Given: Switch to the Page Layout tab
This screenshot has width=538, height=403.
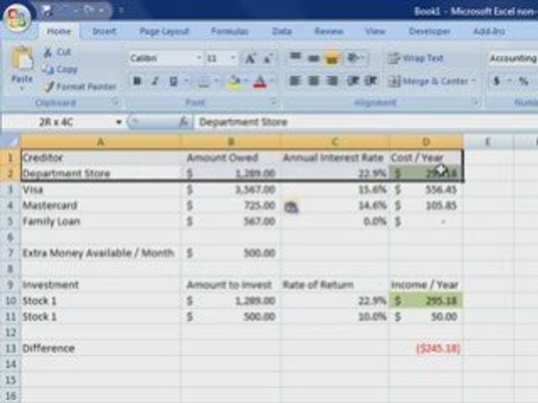Looking at the screenshot, I should click(x=164, y=31).
